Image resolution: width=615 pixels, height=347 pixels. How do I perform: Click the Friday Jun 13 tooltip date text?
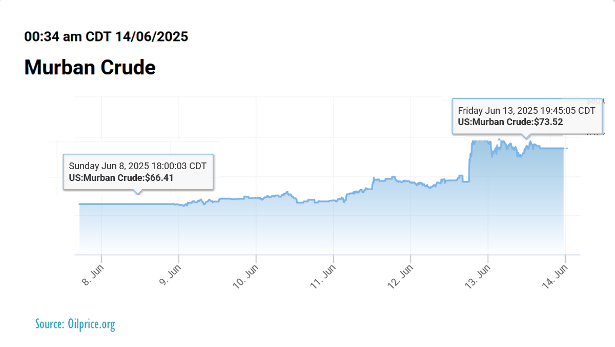coord(527,111)
